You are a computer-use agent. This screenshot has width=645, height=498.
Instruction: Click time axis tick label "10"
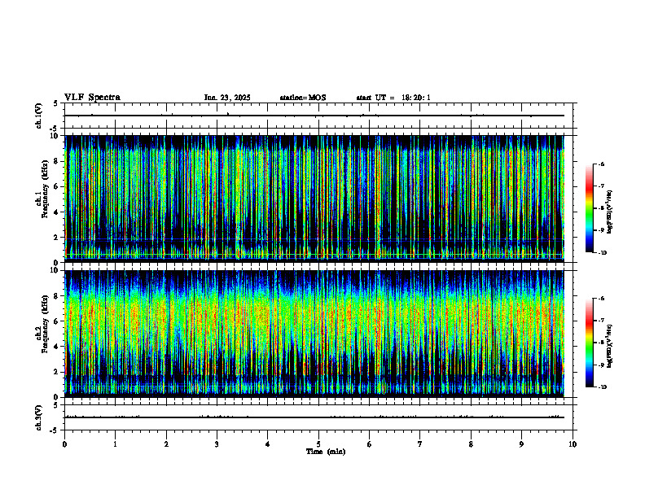pos(573,444)
